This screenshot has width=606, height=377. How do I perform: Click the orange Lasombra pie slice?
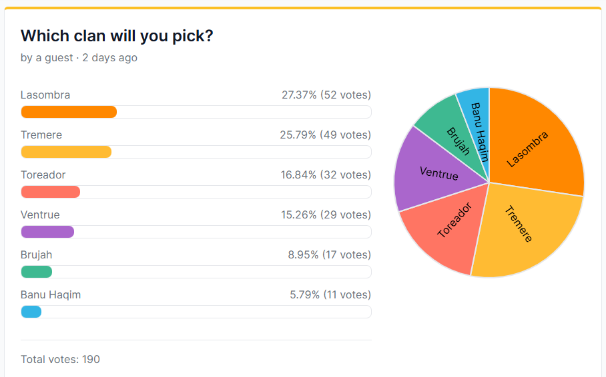pos(534,143)
